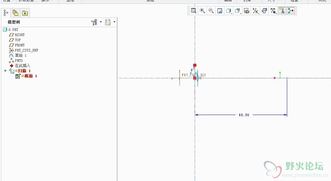The image size is (331, 181).
Task: Click the 在此插入 insert marker
Action: 20,66
